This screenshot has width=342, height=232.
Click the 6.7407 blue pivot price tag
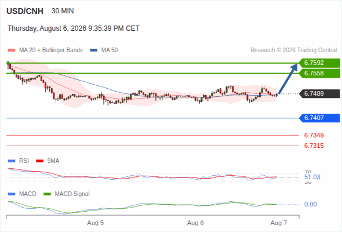pos(319,118)
